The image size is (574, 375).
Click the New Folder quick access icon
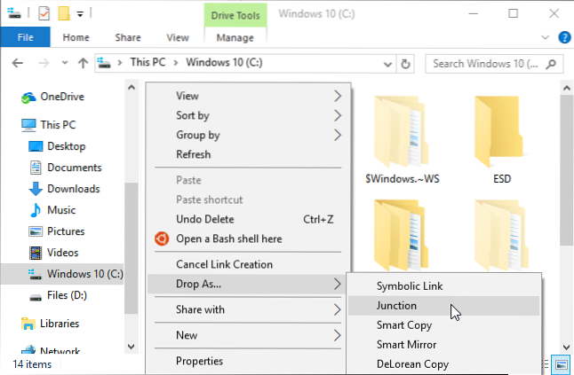pos(64,14)
